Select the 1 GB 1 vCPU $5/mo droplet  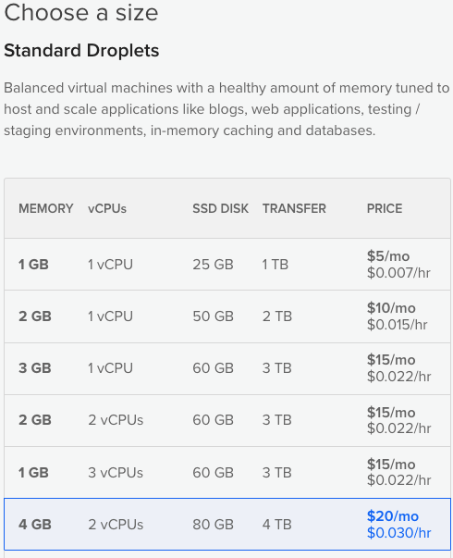[227, 265]
